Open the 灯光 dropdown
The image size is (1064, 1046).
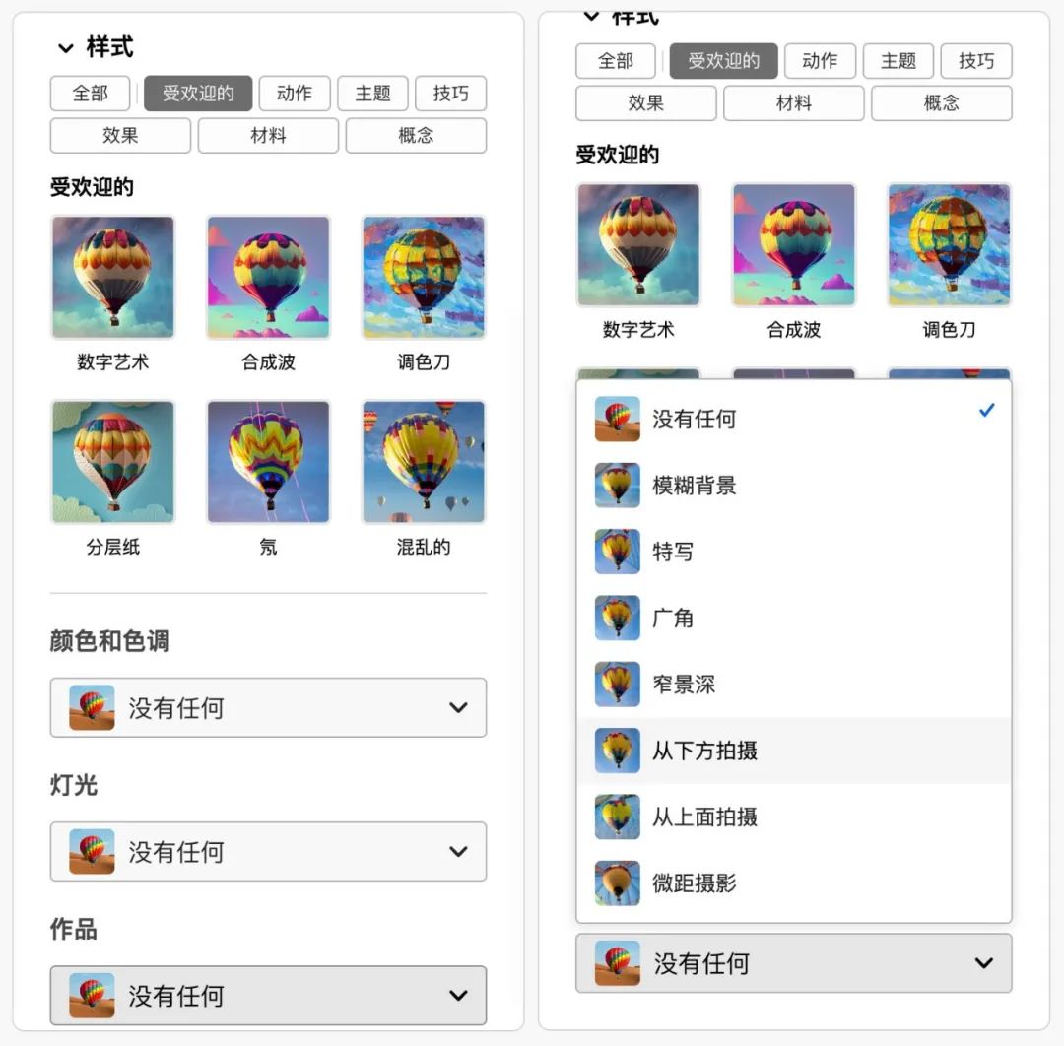pyautogui.click(x=268, y=851)
